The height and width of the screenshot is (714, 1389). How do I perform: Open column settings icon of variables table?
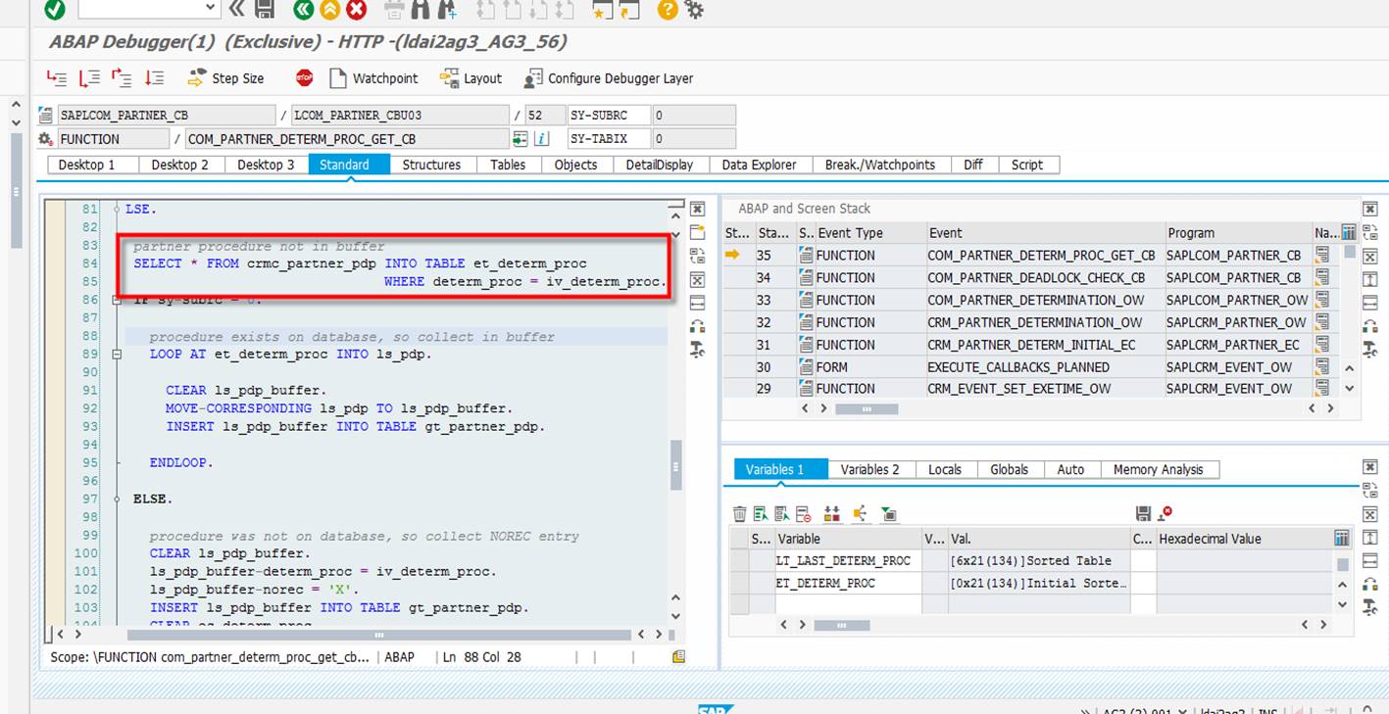coord(1342,539)
